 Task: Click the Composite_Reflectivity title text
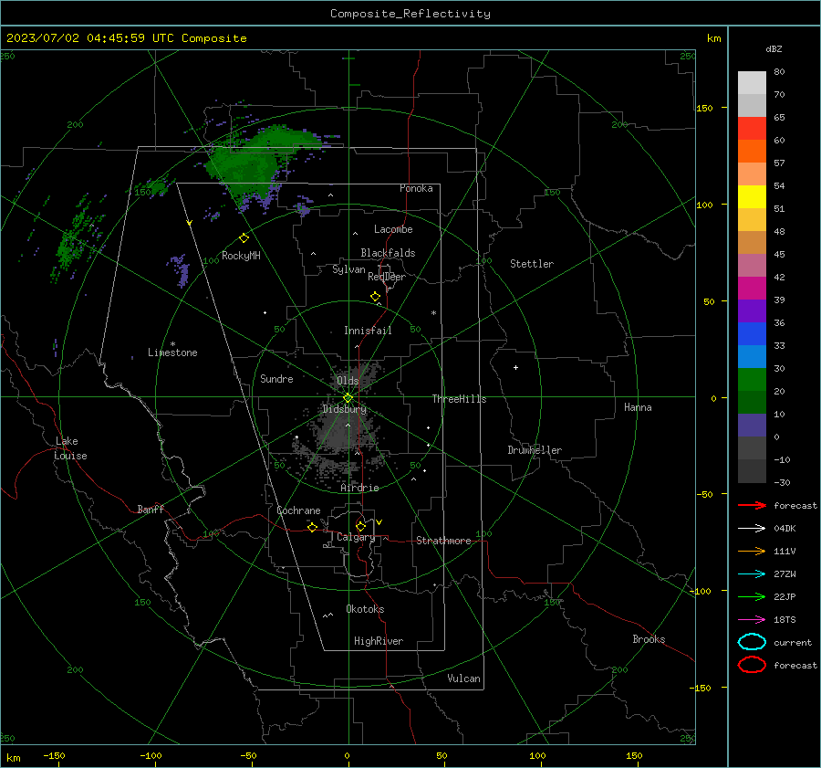410,14
